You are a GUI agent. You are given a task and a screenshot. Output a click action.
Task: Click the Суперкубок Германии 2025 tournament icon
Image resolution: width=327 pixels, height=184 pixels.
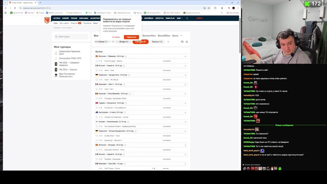coord(56,53)
